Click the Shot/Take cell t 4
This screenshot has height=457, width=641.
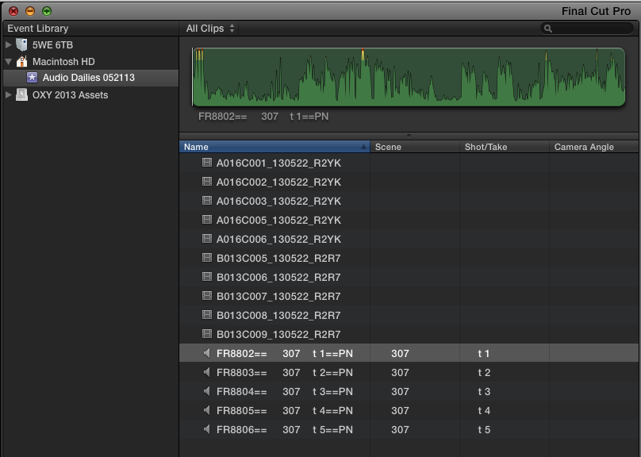coord(484,410)
